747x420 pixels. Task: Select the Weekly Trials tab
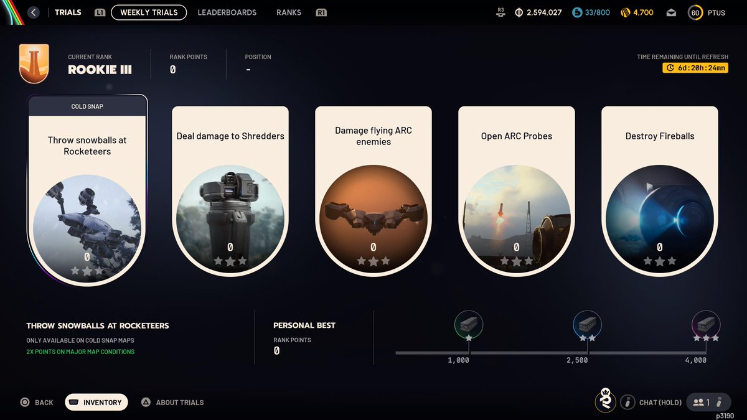[149, 12]
